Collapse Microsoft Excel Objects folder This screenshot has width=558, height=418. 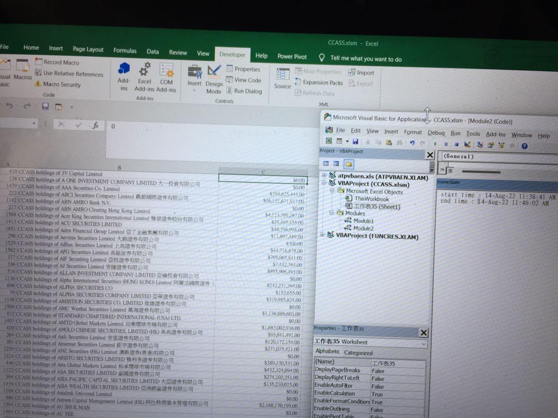(332, 190)
